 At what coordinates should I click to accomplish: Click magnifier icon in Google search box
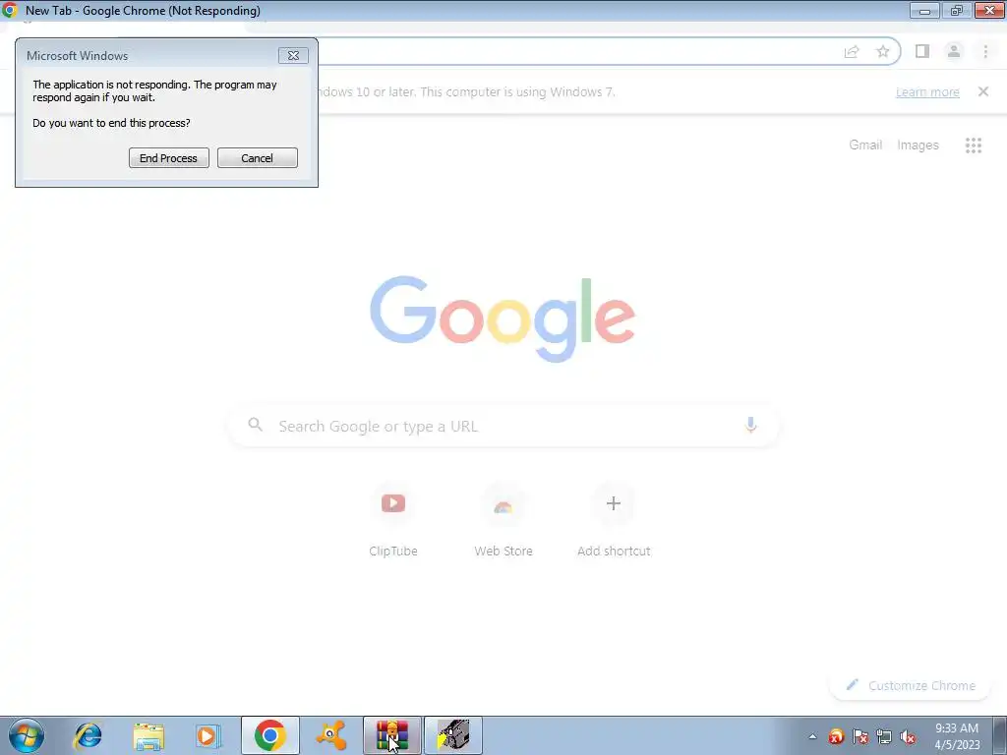click(255, 425)
